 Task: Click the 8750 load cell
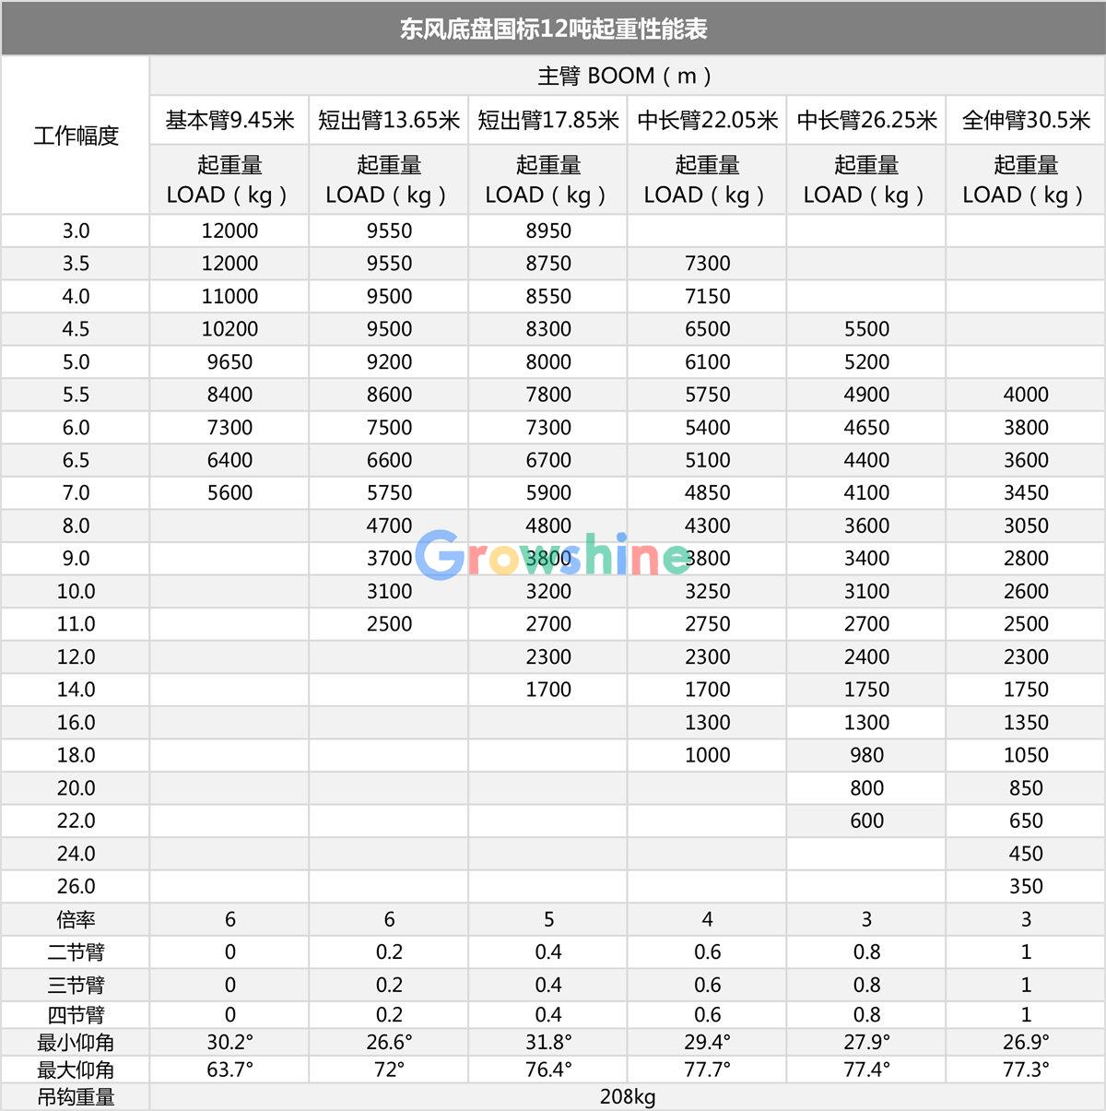548,264
